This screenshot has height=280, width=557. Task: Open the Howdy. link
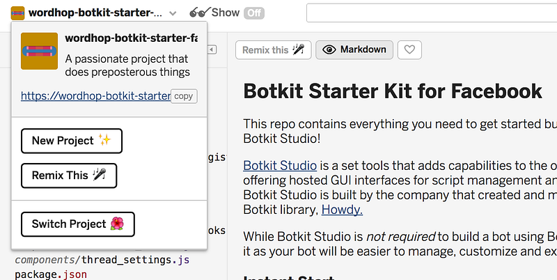(x=342, y=210)
